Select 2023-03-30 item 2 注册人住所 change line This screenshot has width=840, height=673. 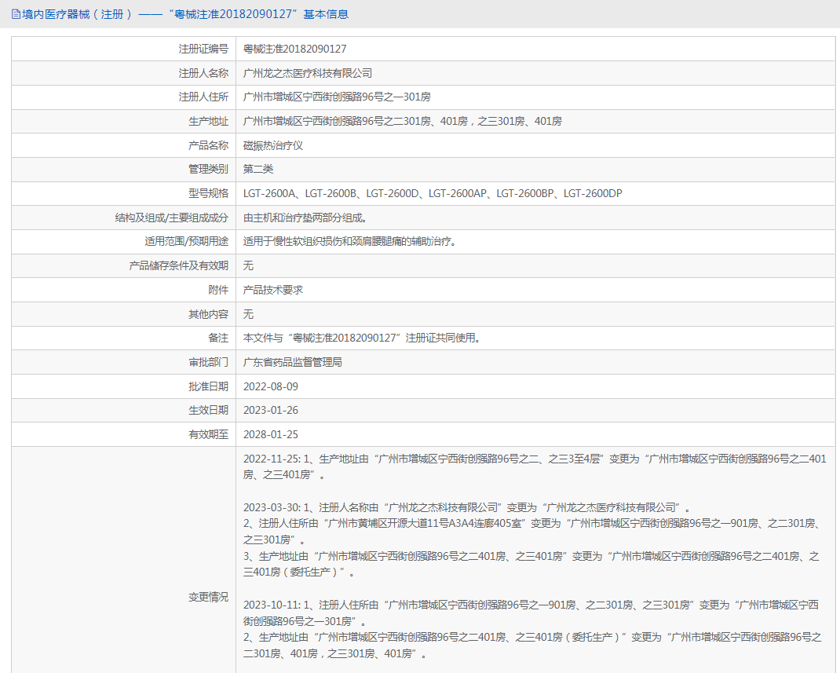(532, 532)
